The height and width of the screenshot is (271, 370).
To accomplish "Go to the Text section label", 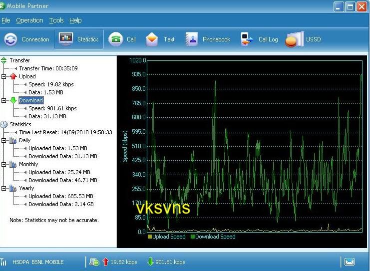I will (169, 39).
